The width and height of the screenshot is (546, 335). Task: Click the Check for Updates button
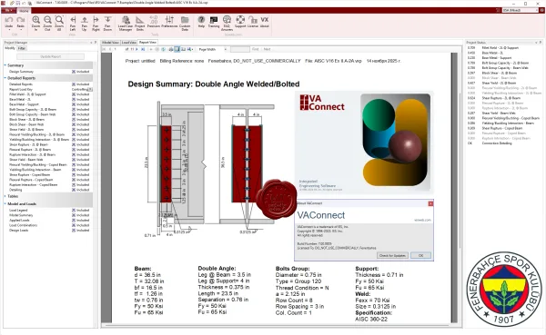click(x=392, y=255)
